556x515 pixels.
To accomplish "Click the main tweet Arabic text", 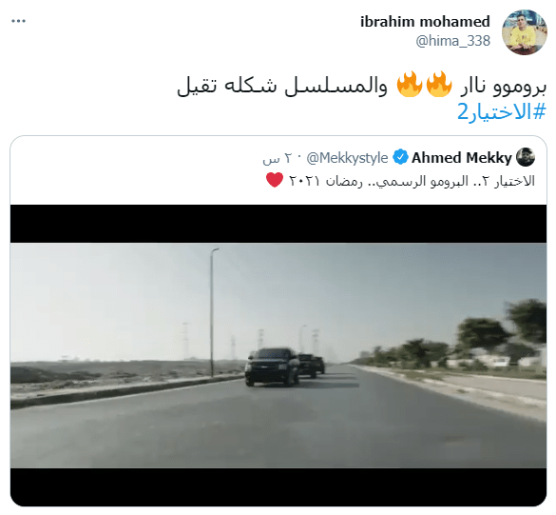I will point(362,87).
